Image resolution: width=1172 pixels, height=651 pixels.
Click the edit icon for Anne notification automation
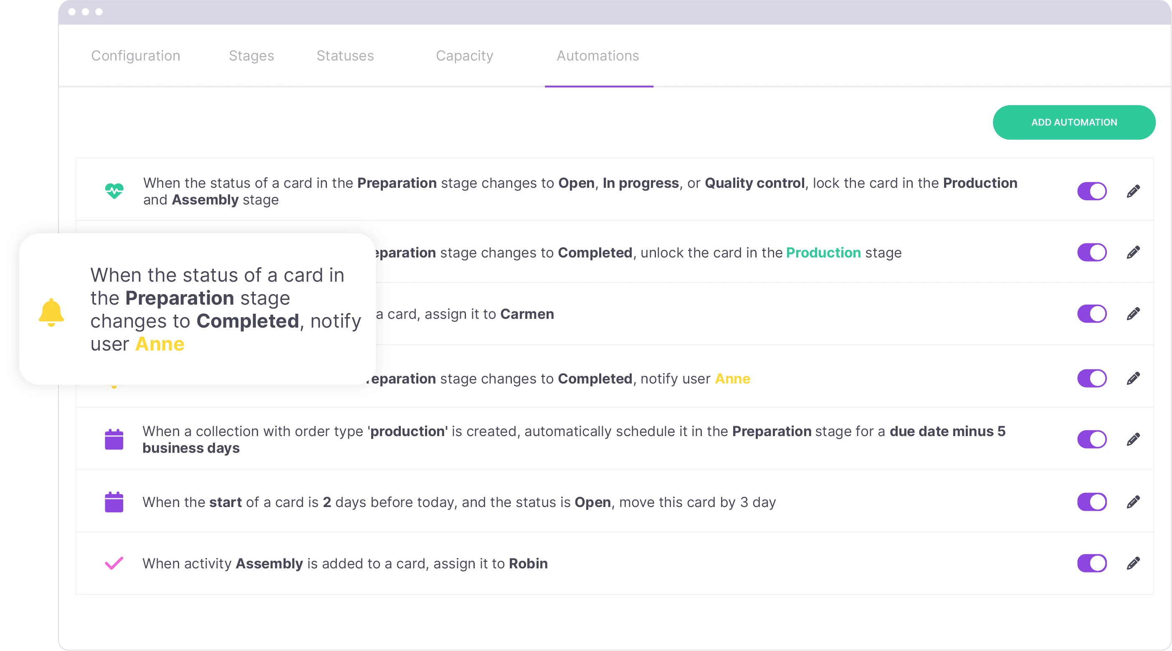tap(1134, 377)
